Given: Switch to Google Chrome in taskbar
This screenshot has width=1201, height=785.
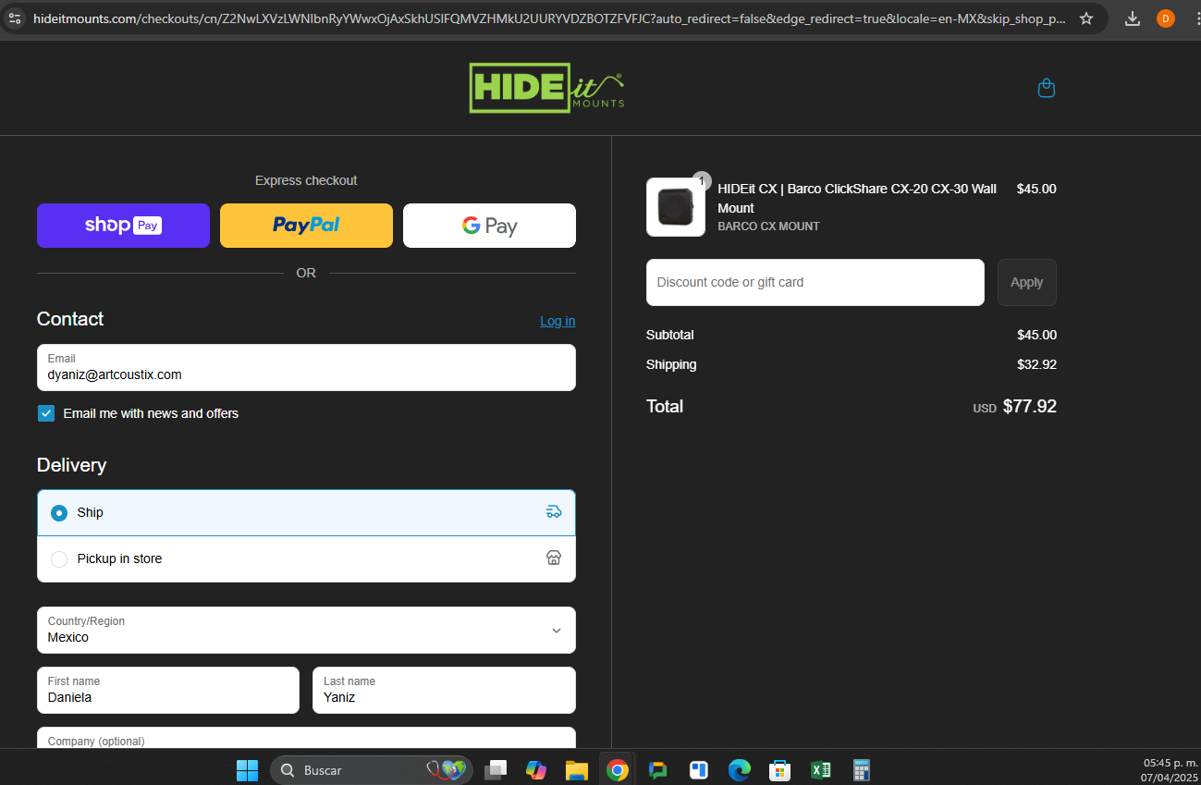Looking at the screenshot, I should click(618, 770).
